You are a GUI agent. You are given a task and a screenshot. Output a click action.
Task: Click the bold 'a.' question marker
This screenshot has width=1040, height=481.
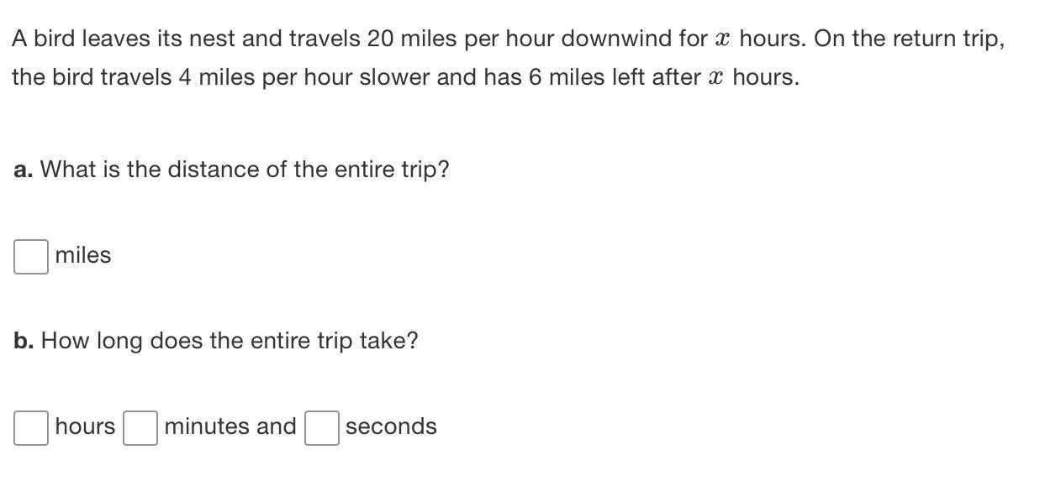coord(24,170)
